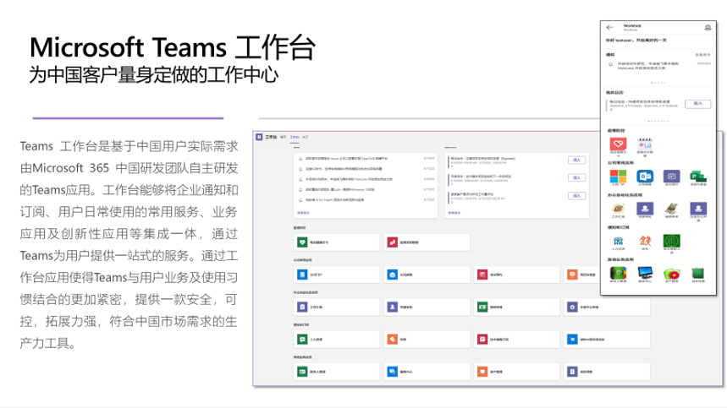This screenshot has width=727, height=408.
Task: Click the purple 工作台 app logo in desktop header
Action: [259, 137]
